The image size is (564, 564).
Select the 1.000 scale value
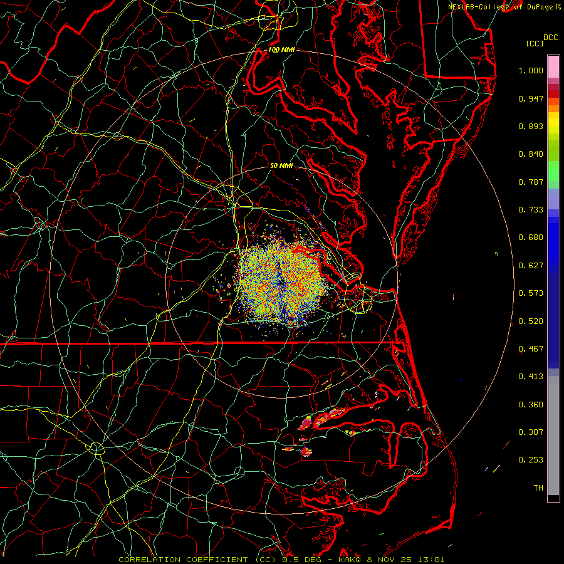click(531, 70)
